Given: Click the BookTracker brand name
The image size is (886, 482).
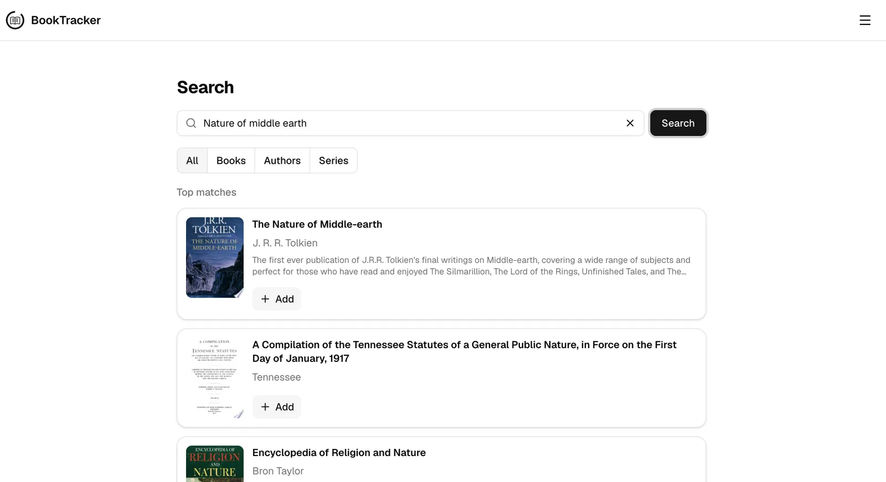Looking at the screenshot, I should point(66,20).
